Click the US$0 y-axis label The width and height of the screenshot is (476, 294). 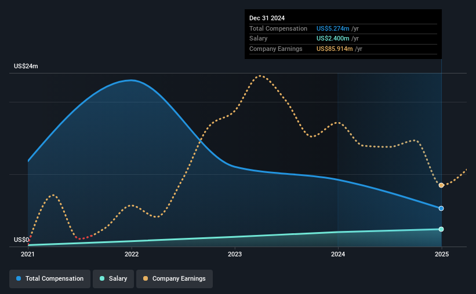(x=21, y=240)
